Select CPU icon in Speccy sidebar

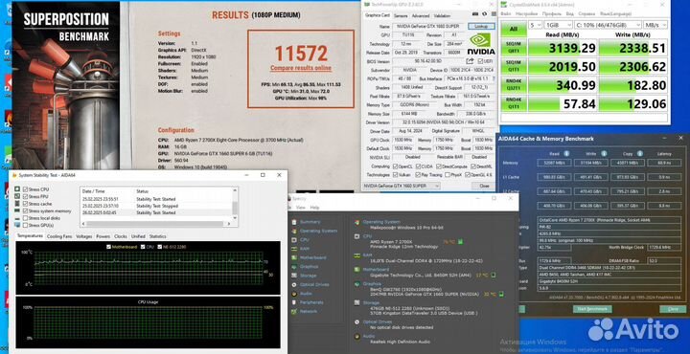coord(294,240)
